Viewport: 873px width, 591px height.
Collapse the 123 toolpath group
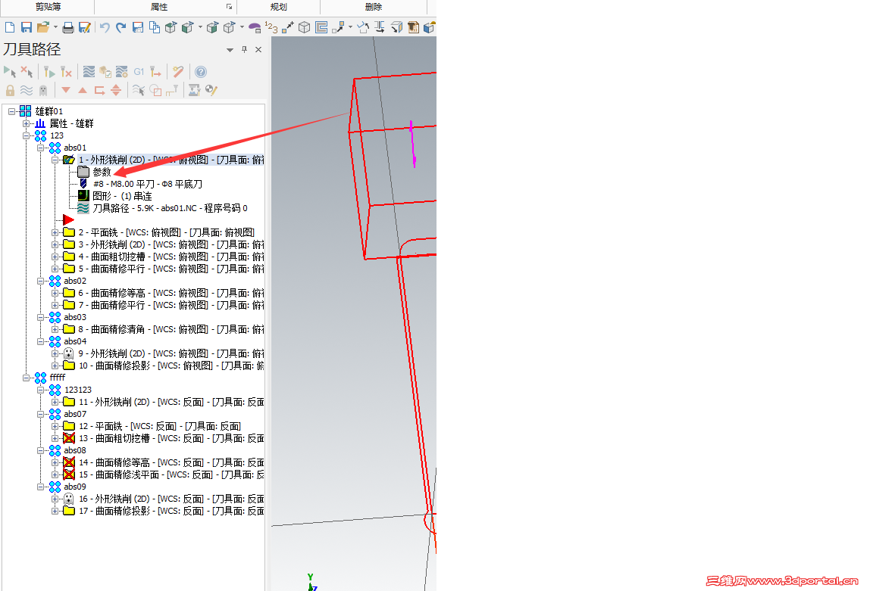tap(27, 135)
